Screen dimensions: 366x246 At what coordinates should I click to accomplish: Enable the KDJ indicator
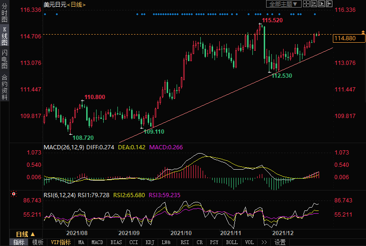click(150, 242)
